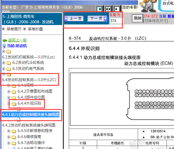Screen dimensions: 174x149
Task: Select 6.4.6维修指南 tree item
Action: (x=29, y=137)
